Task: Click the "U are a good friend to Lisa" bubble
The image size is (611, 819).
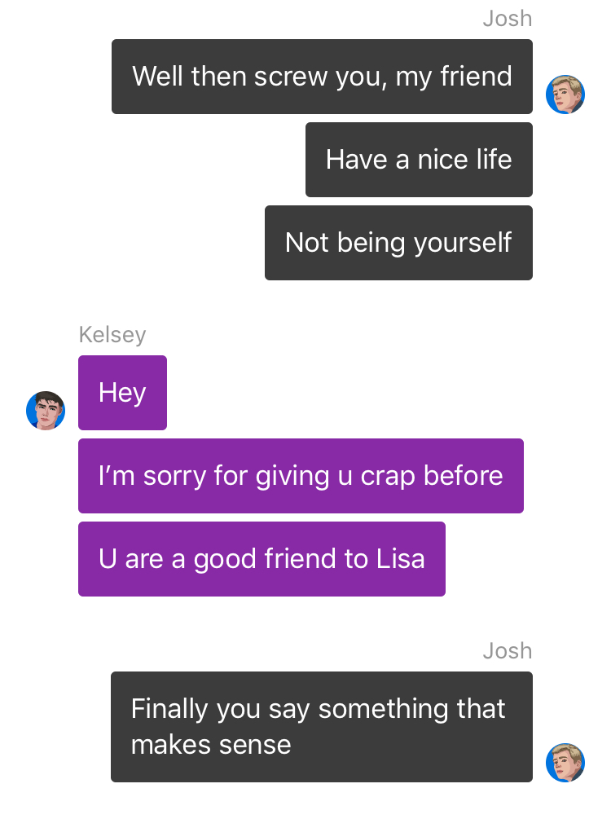Action: pyautogui.click(x=262, y=559)
